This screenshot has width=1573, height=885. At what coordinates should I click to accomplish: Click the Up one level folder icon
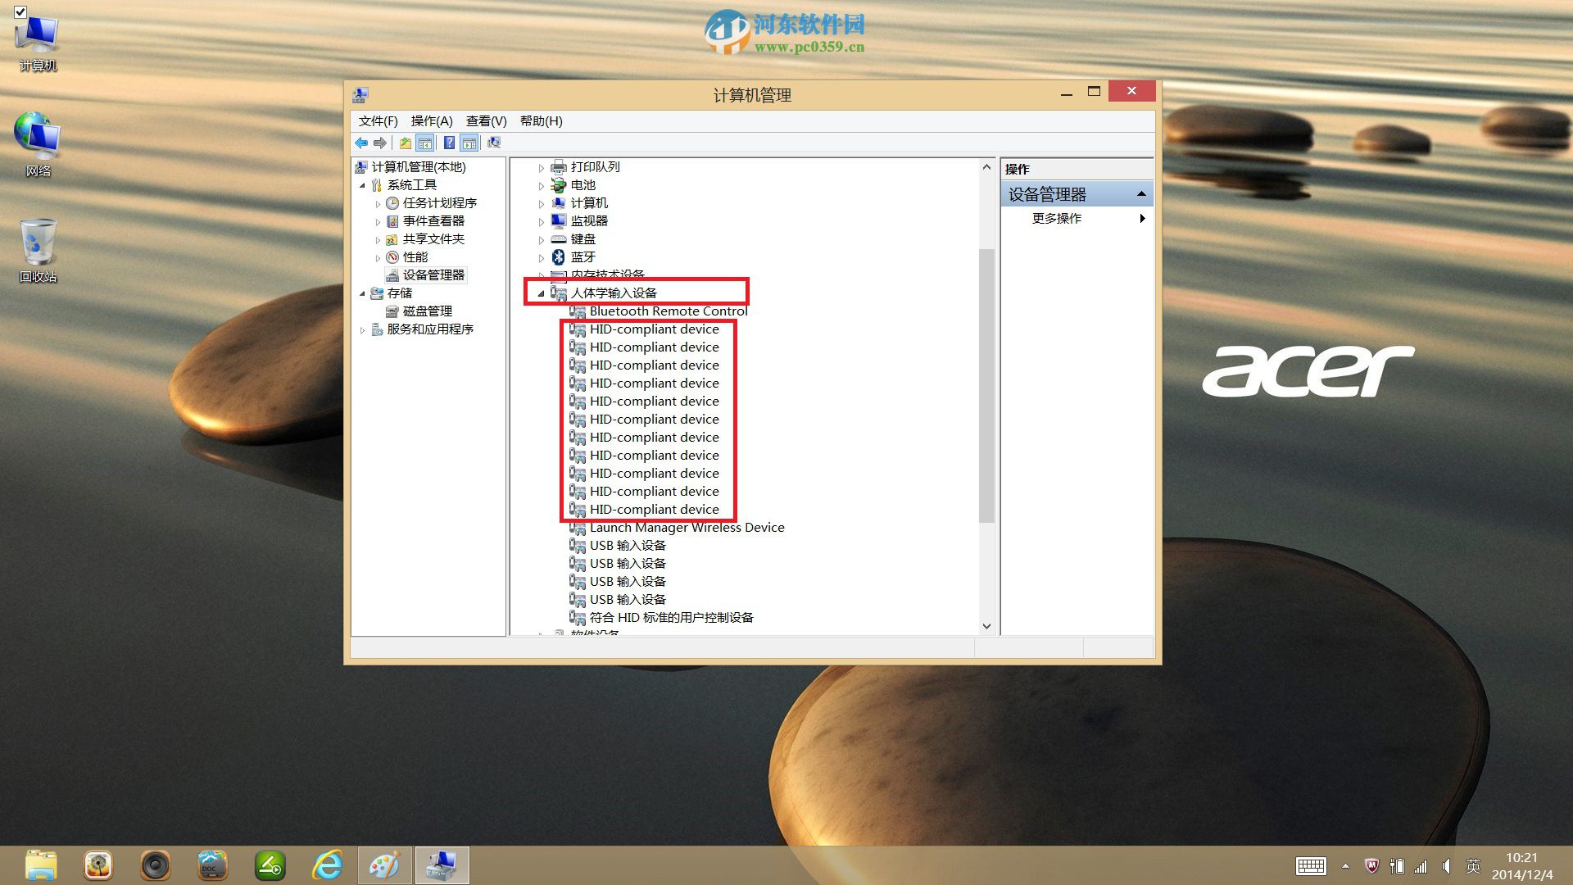405,143
